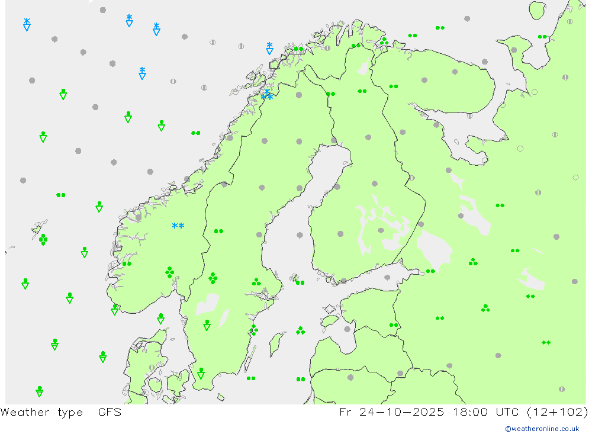Click the four-dot rain symbol near Oslo
Image resolution: width=592 pixels, height=434 pixels.
coord(170,272)
